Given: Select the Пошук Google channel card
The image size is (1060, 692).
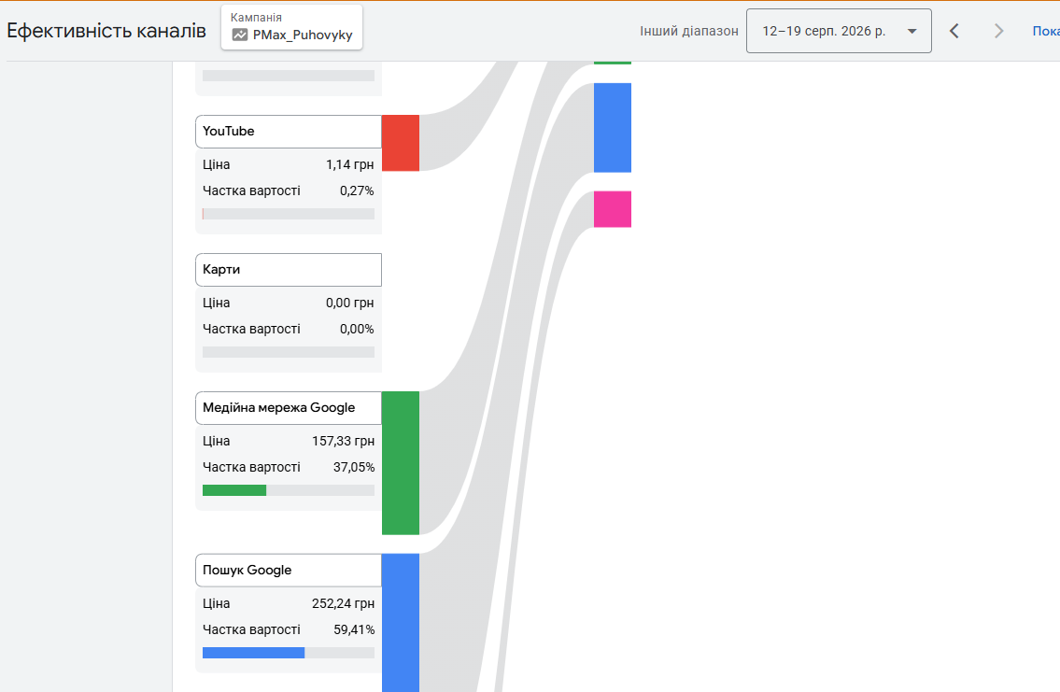Looking at the screenshot, I should (x=289, y=571).
